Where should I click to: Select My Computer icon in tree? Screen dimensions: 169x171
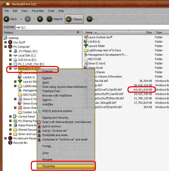point(10,47)
